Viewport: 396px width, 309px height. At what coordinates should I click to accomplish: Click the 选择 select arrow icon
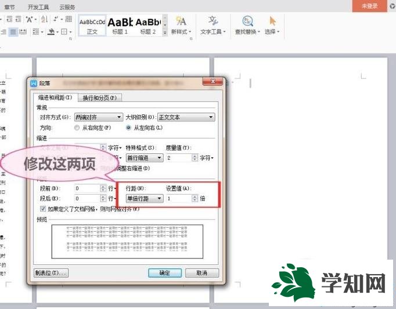pyautogui.click(x=272, y=21)
